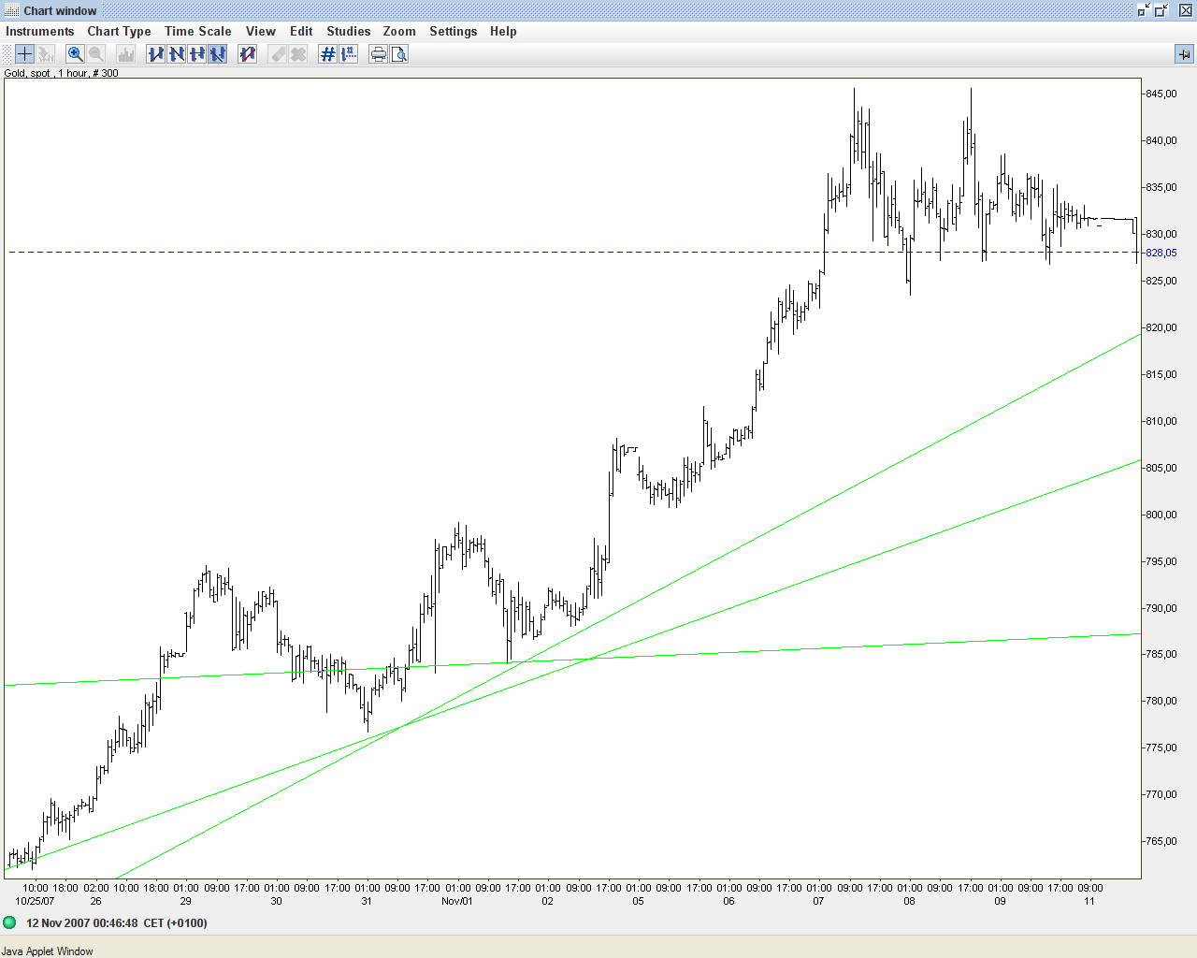Image resolution: width=1197 pixels, height=958 pixels.
Task: Click the Chart window title bar icon
Action: 12,10
